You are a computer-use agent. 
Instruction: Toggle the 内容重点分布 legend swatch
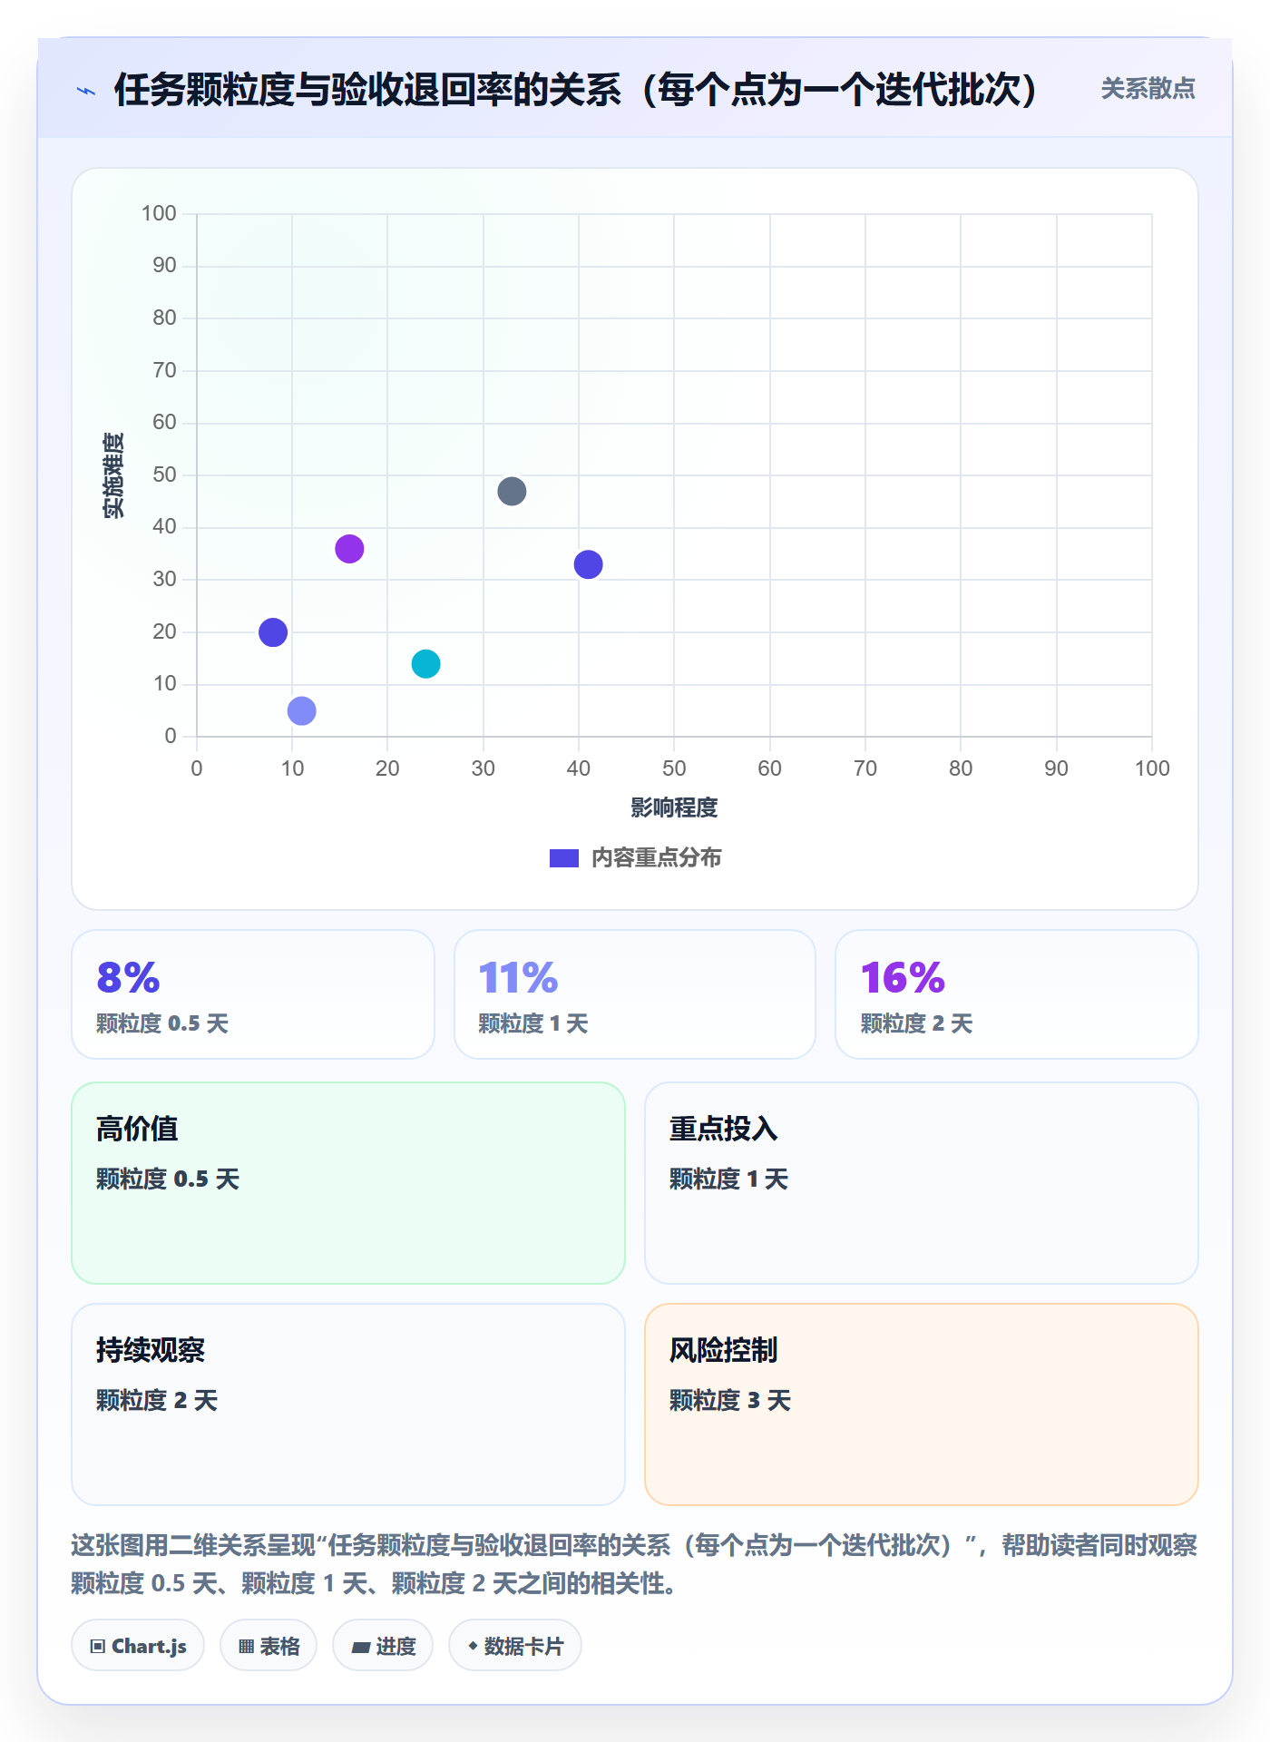563,858
